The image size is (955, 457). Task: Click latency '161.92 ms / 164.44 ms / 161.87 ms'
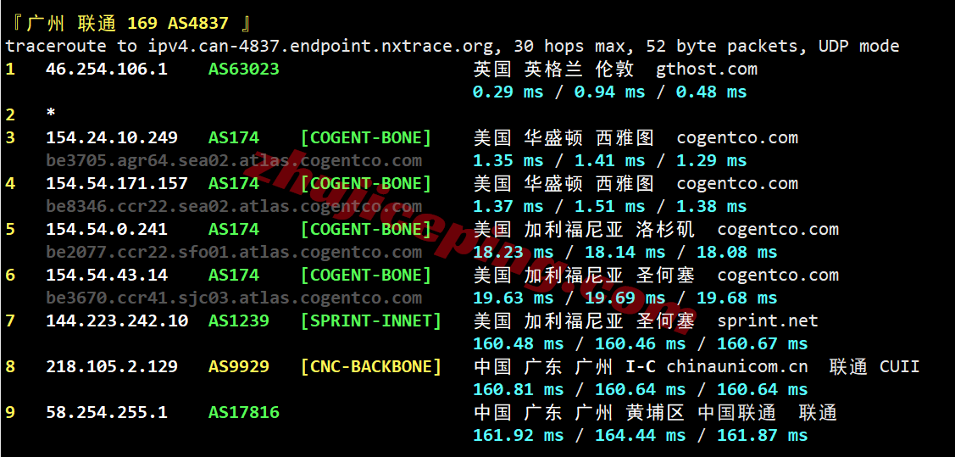pyautogui.click(x=640, y=435)
